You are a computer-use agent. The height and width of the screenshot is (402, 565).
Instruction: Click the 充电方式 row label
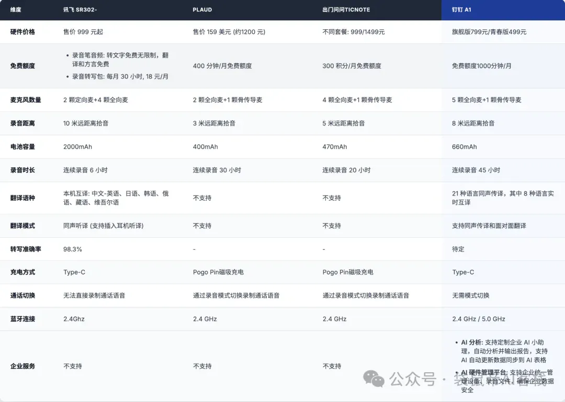[x=22, y=272]
